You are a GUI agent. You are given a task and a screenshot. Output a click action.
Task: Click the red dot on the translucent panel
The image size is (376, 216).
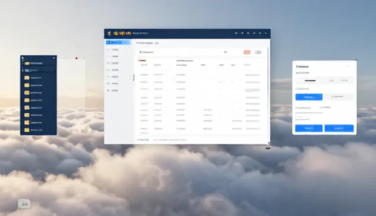[76, 58]
